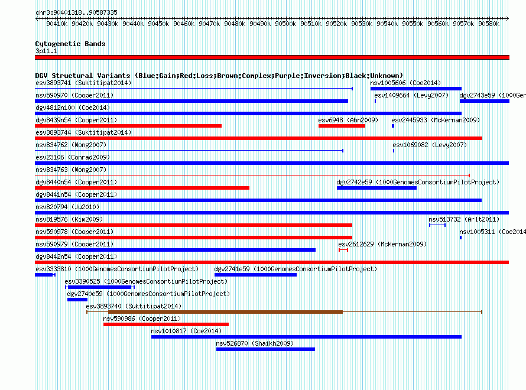Click dgv2742e59 blue gain bar
Viewport: 526px width, 390px height.
coord(376,188)
